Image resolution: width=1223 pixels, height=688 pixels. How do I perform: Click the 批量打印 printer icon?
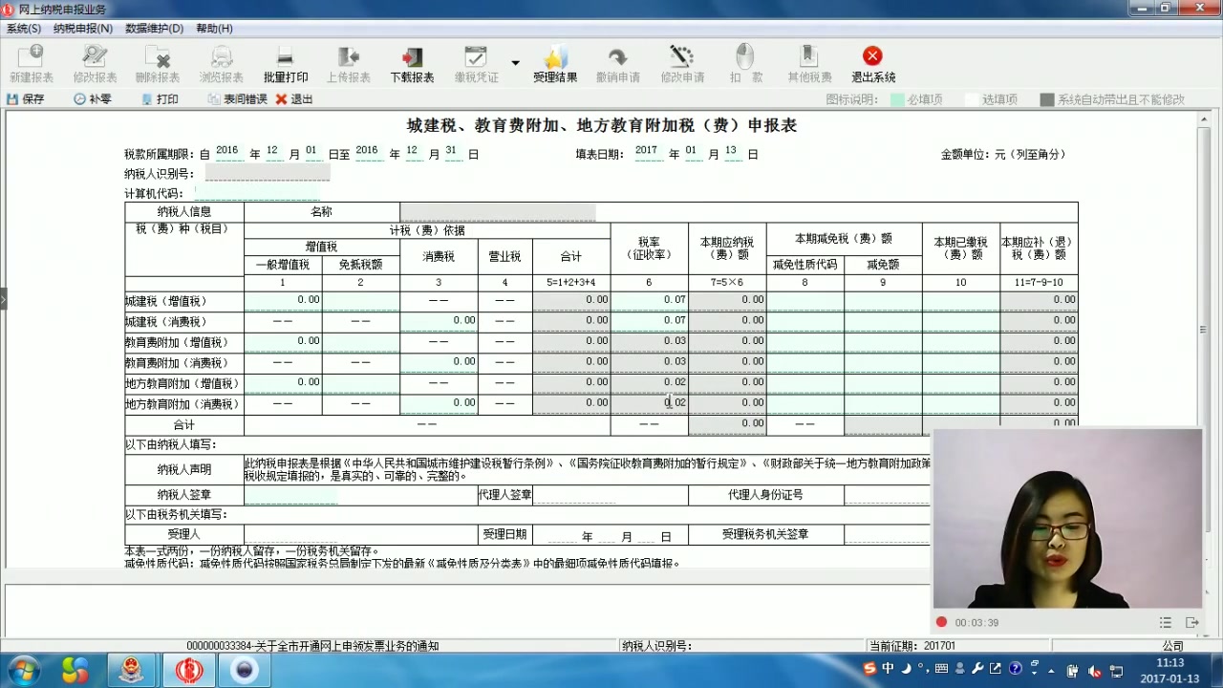285,56
